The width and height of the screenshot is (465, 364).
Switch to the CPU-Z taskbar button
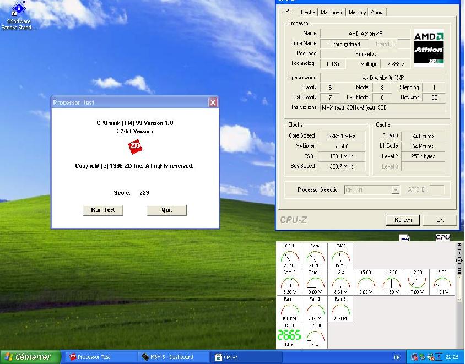point(246,357)
